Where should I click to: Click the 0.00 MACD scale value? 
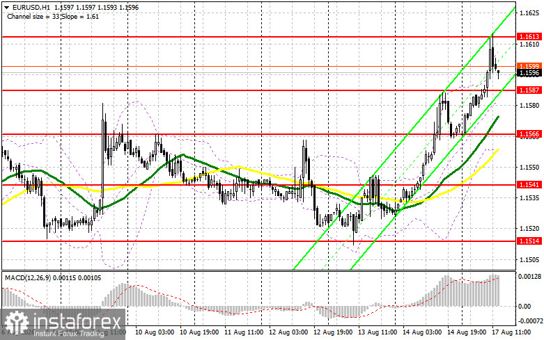coord(524,307)
